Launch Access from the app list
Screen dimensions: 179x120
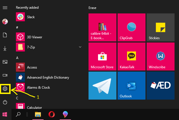click(x=49, y=67)
